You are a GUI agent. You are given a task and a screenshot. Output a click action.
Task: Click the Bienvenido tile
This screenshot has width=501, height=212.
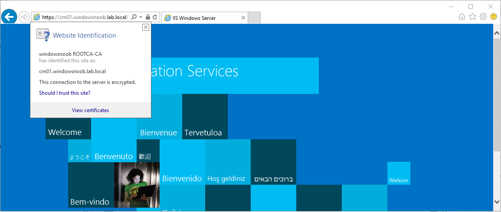point(182,162)
